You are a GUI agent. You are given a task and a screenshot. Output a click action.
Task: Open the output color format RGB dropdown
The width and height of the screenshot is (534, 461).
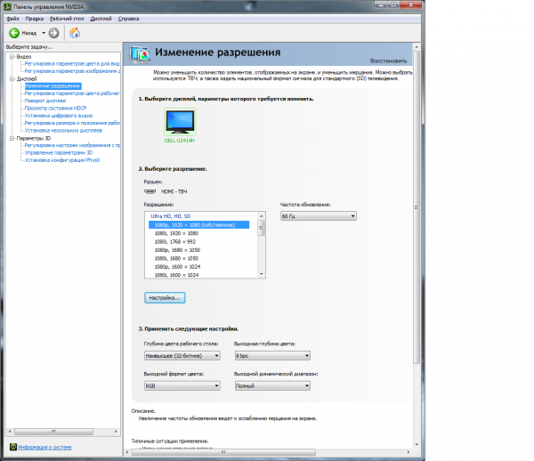pos(182,386)
